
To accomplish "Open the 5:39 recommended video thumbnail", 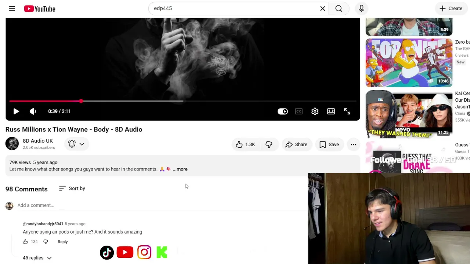I will tap(409, 27).
